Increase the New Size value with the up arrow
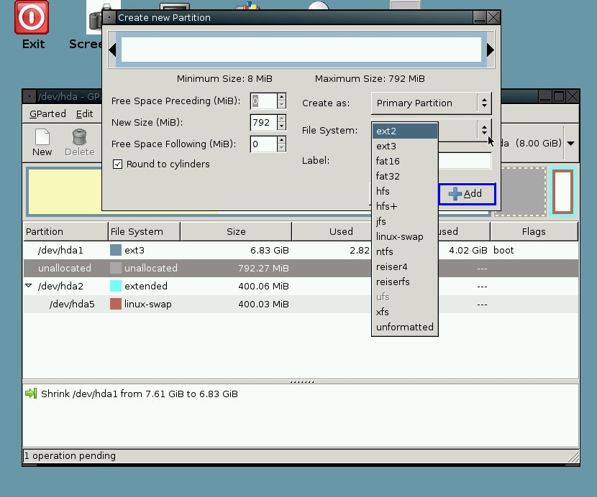This screenshot has height=497, width=597. pos(281,119)
